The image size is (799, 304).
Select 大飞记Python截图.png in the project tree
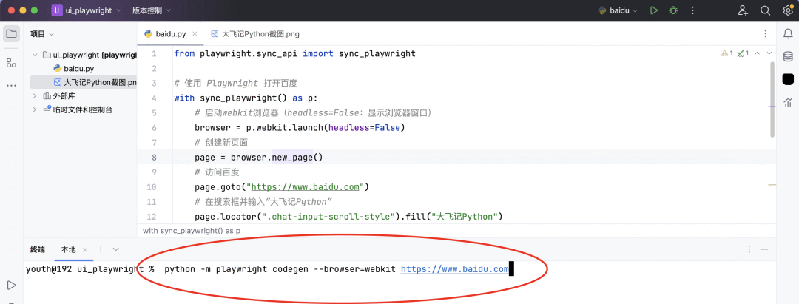[95, 82]
